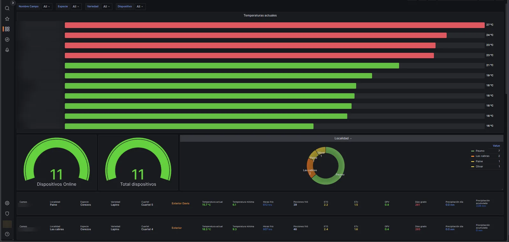Open the Especie All dropdown
The height and width of the screenshot is (242, 509).
coord(76,6)
